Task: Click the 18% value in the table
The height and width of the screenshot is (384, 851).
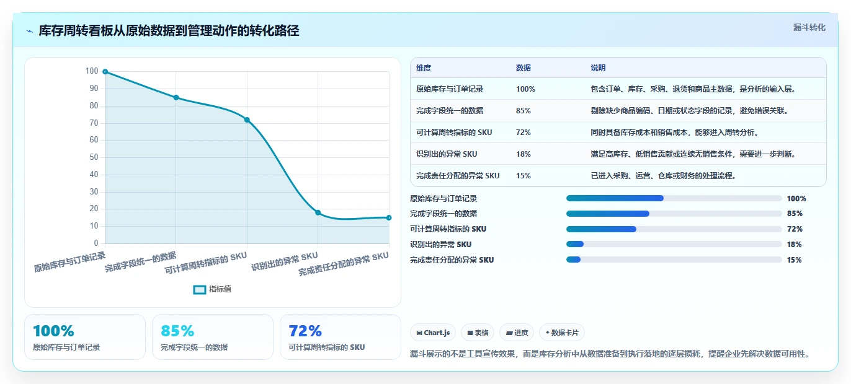Action: click(x=524, y=154)
